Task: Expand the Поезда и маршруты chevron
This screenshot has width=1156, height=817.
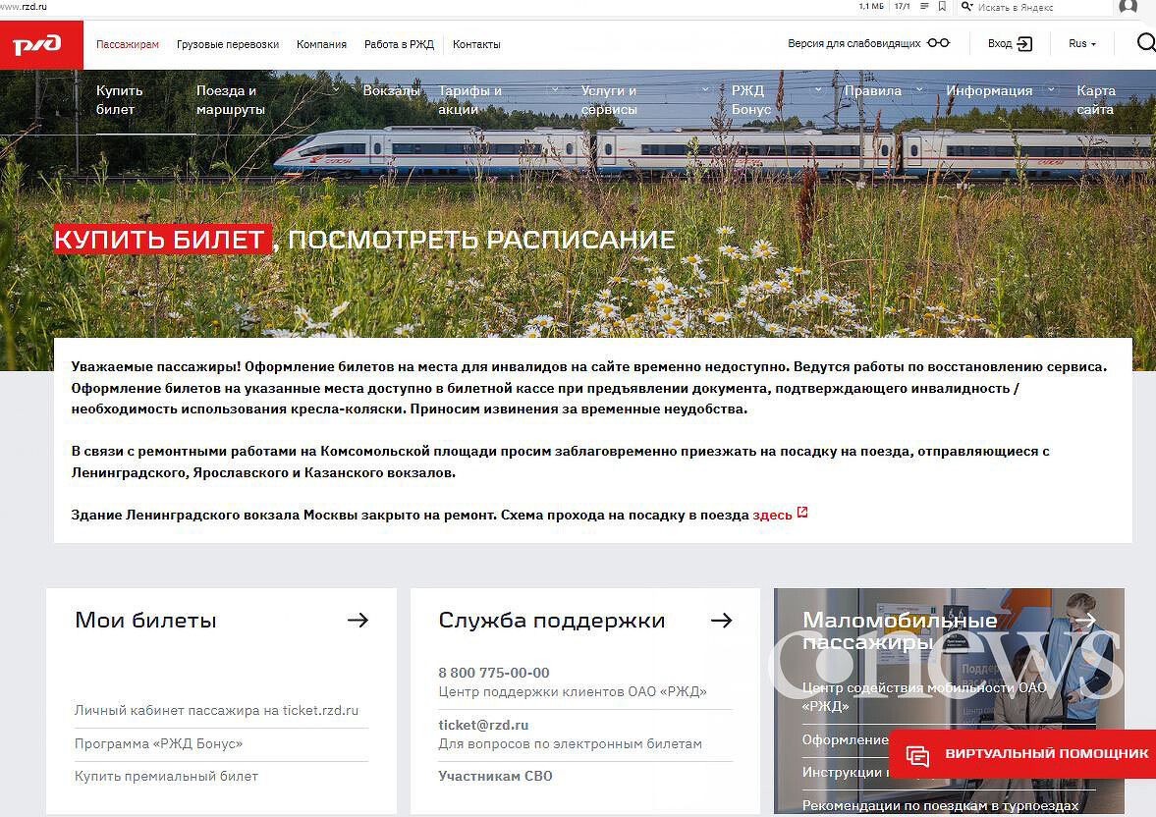Action: click(x=336, y=90)
